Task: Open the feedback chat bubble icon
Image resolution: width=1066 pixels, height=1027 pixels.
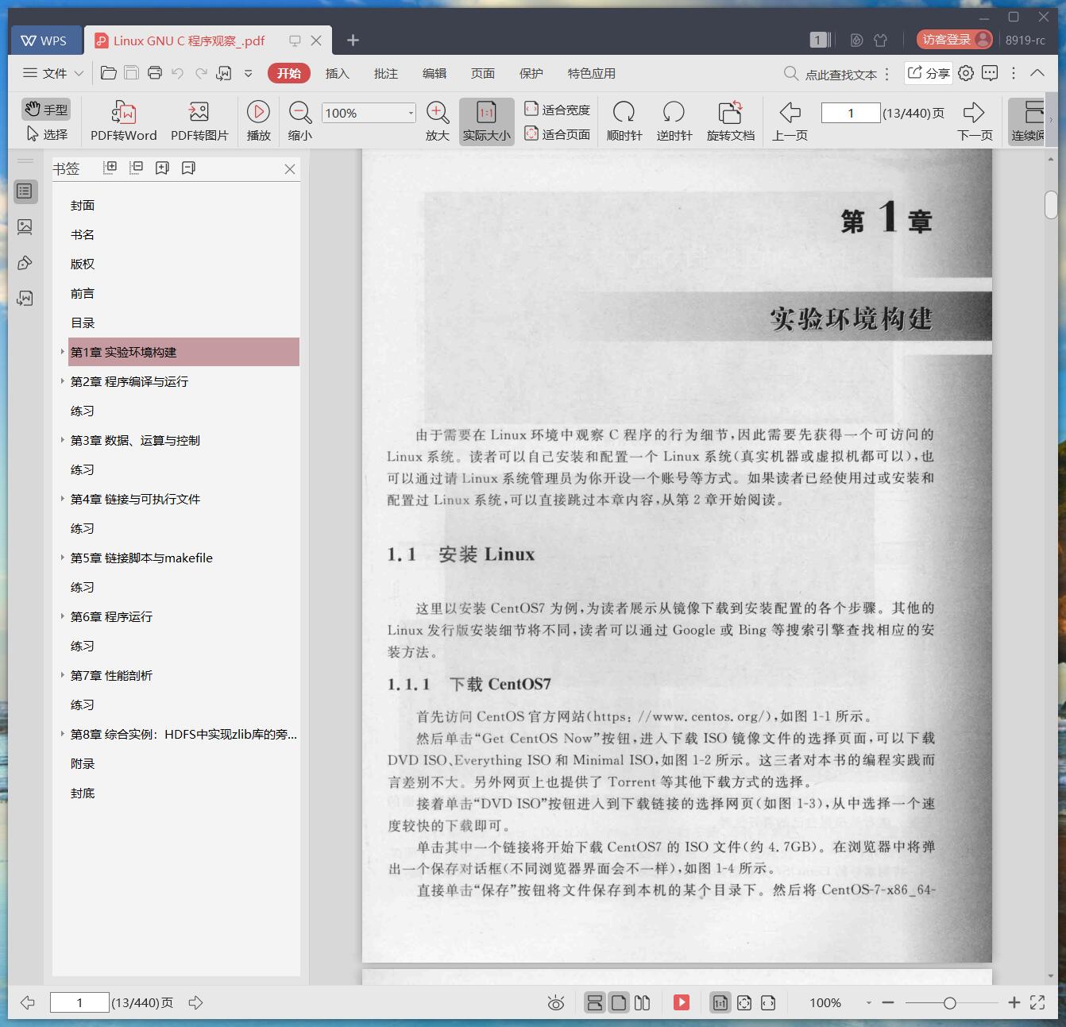Action: [990, 73]
